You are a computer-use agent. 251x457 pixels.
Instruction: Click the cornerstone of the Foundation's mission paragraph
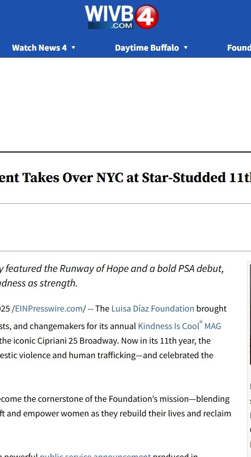(x=115, y=406)
